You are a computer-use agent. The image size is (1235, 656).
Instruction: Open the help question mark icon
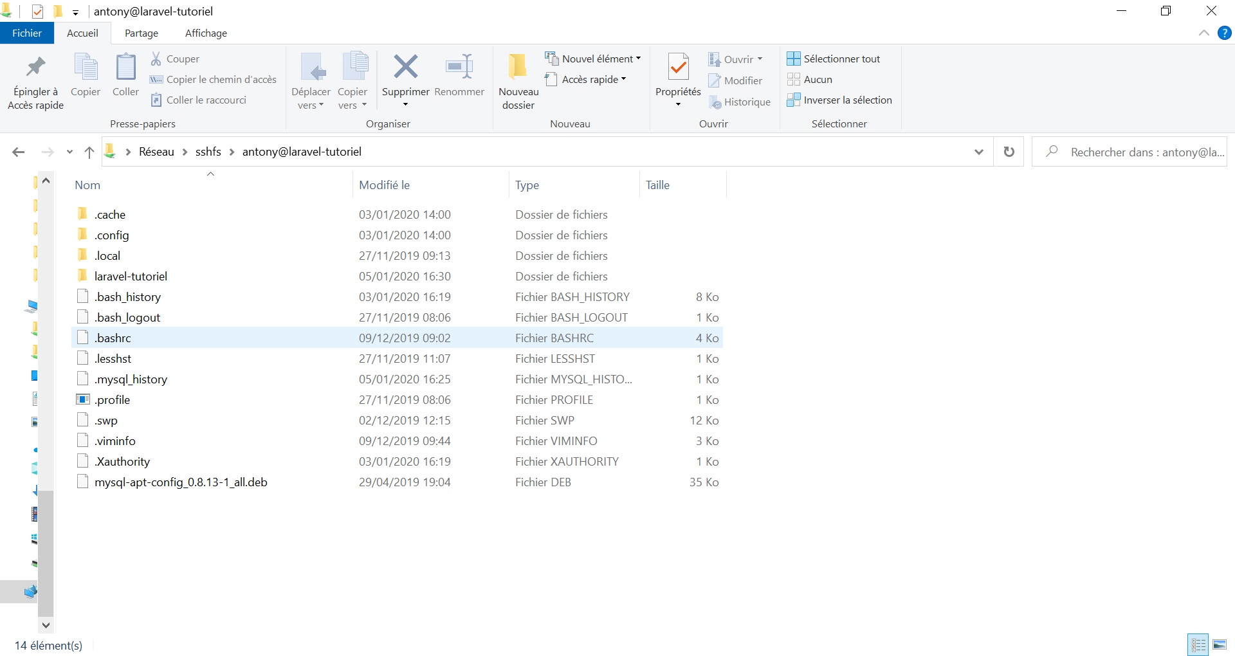point(1224,33)
